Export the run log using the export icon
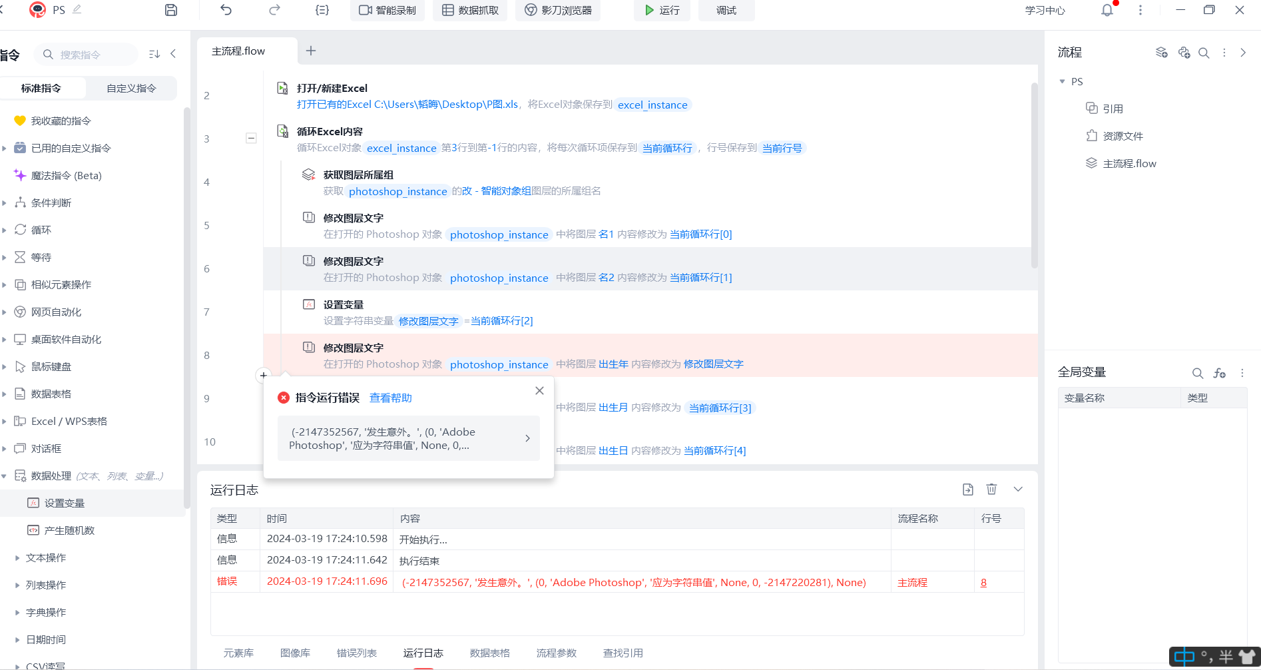 968,490
